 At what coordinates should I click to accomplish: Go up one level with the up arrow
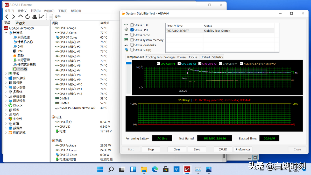pyautogui.click(x=21, y=17)
